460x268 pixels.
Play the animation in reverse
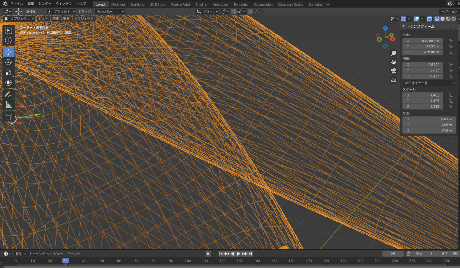tap(232, 254)
